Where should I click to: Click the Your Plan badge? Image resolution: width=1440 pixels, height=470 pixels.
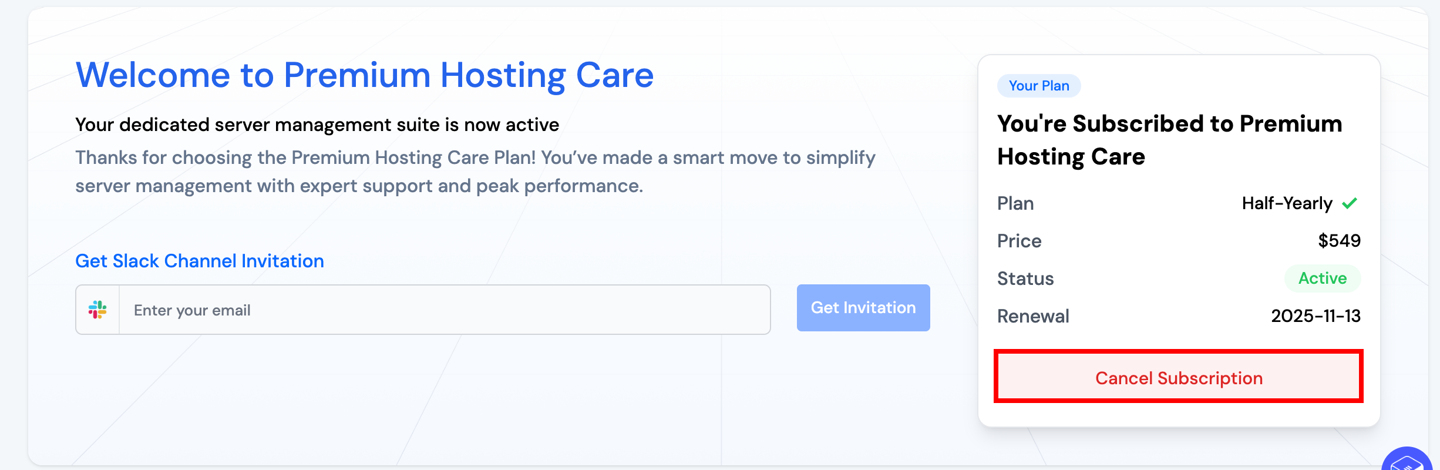(1038, 86)
